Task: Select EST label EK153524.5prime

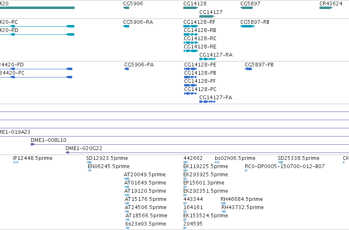Action: tap(205, 216)
